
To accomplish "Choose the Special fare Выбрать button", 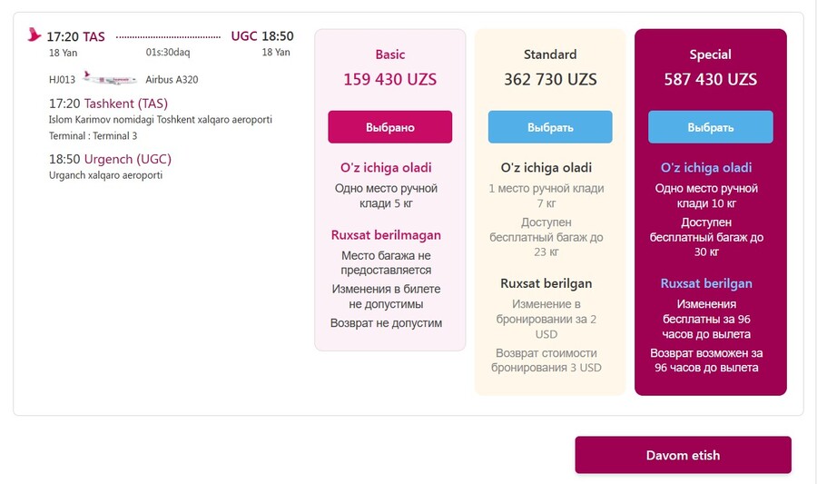I will [x=710, y=126].
